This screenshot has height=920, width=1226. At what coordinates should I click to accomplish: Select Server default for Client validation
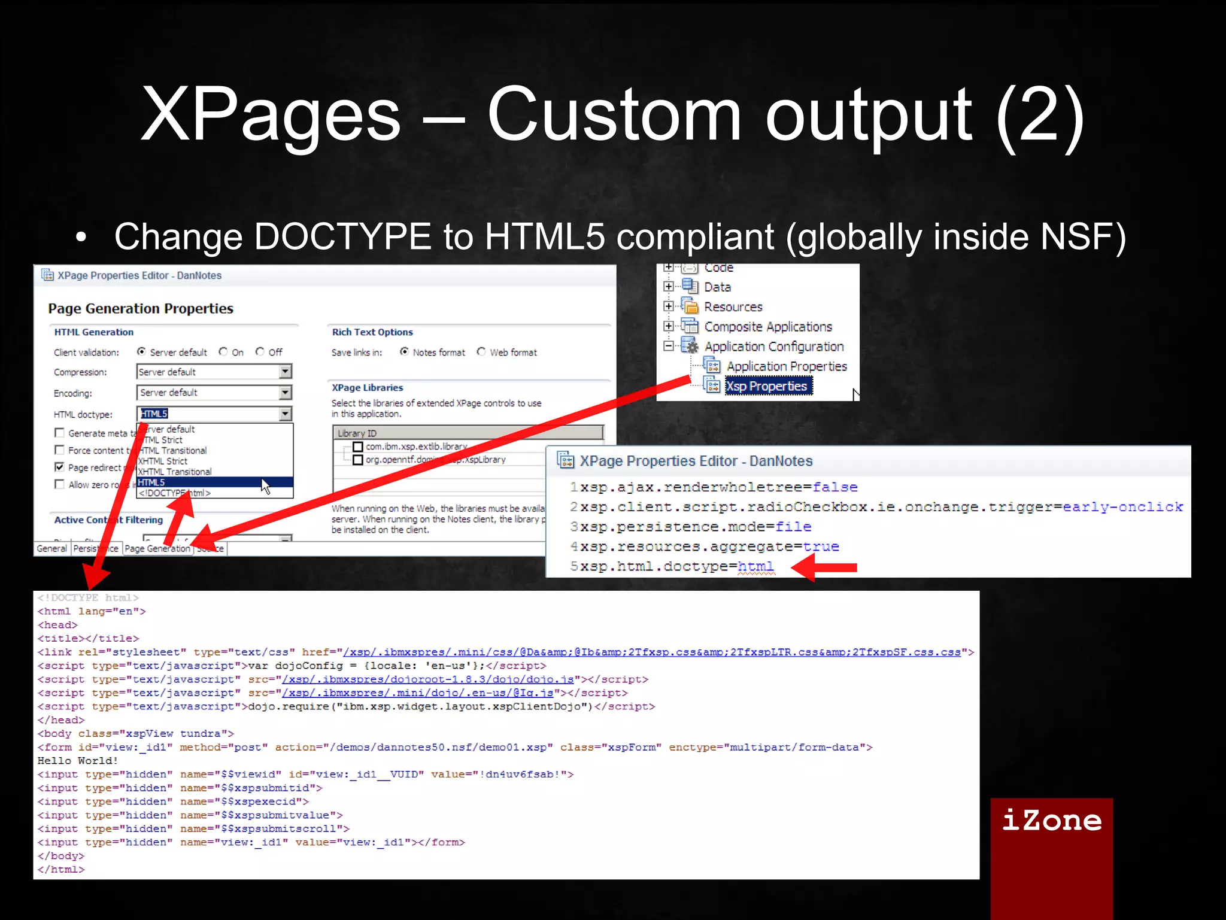(141, 351)
